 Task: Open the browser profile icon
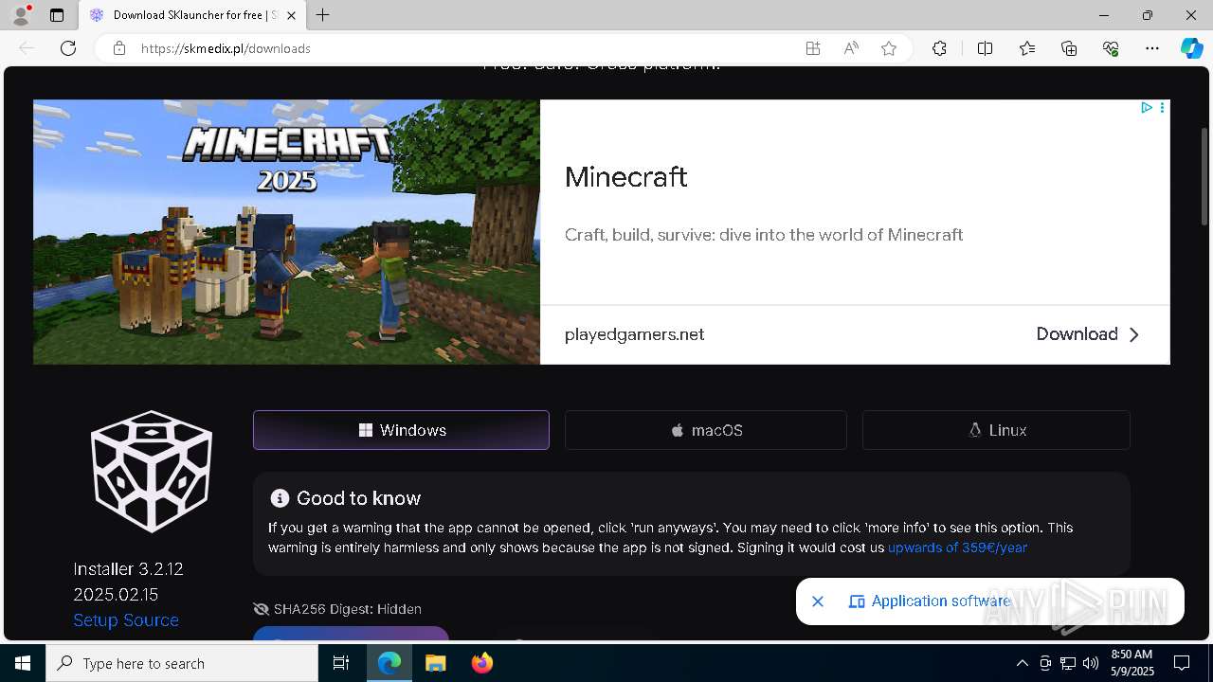click(21, 15)
